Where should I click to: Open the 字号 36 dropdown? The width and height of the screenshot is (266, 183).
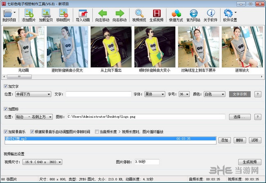pos(184,94)
